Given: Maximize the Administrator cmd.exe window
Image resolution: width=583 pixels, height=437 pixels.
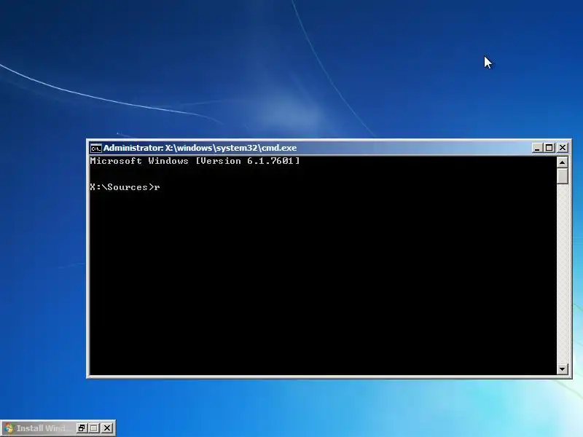Looking at the screenshot, I should tap(549, 148).
